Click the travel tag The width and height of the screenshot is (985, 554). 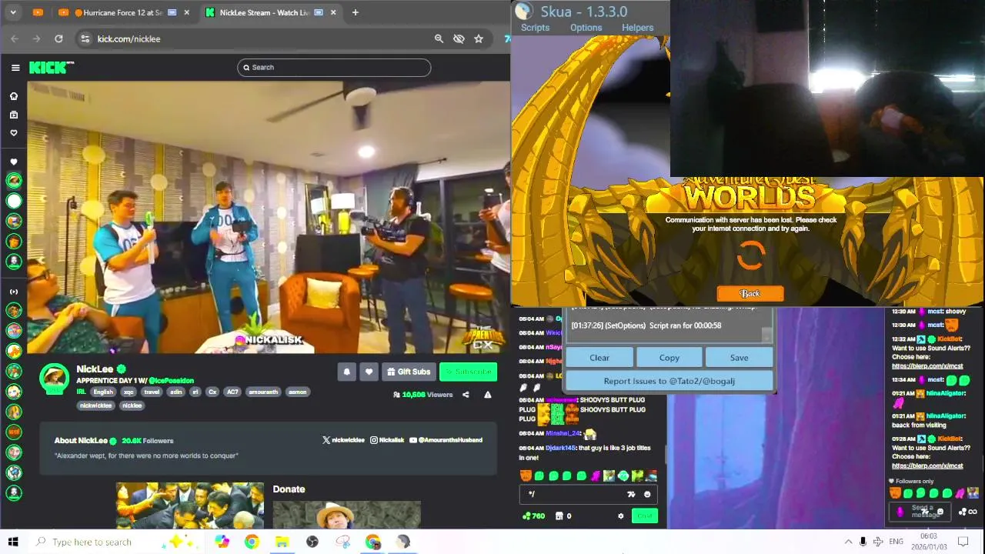point(152,392)
